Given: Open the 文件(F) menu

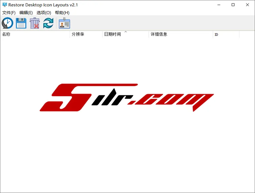Looking at the screenshot, I should 9,13.
